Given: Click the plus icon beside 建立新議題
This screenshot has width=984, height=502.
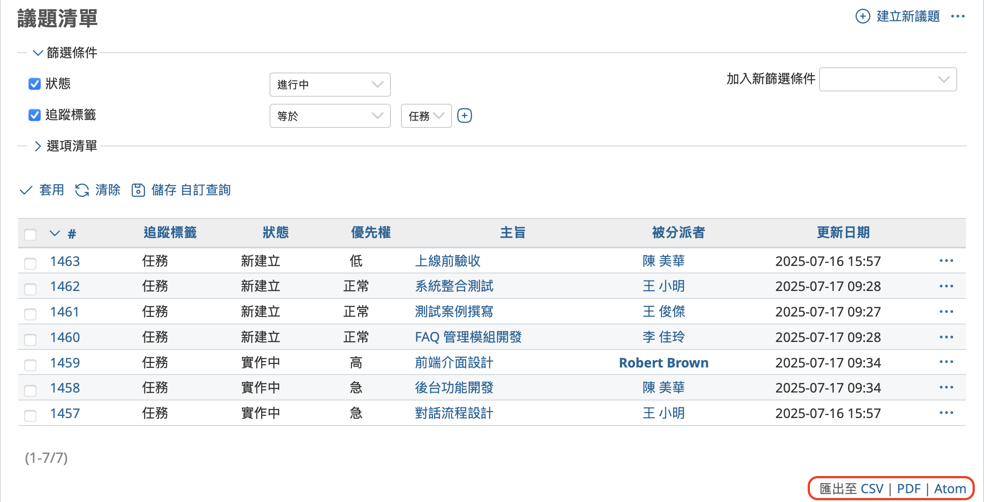Looking at the screenshot, I should coord(862,16).
